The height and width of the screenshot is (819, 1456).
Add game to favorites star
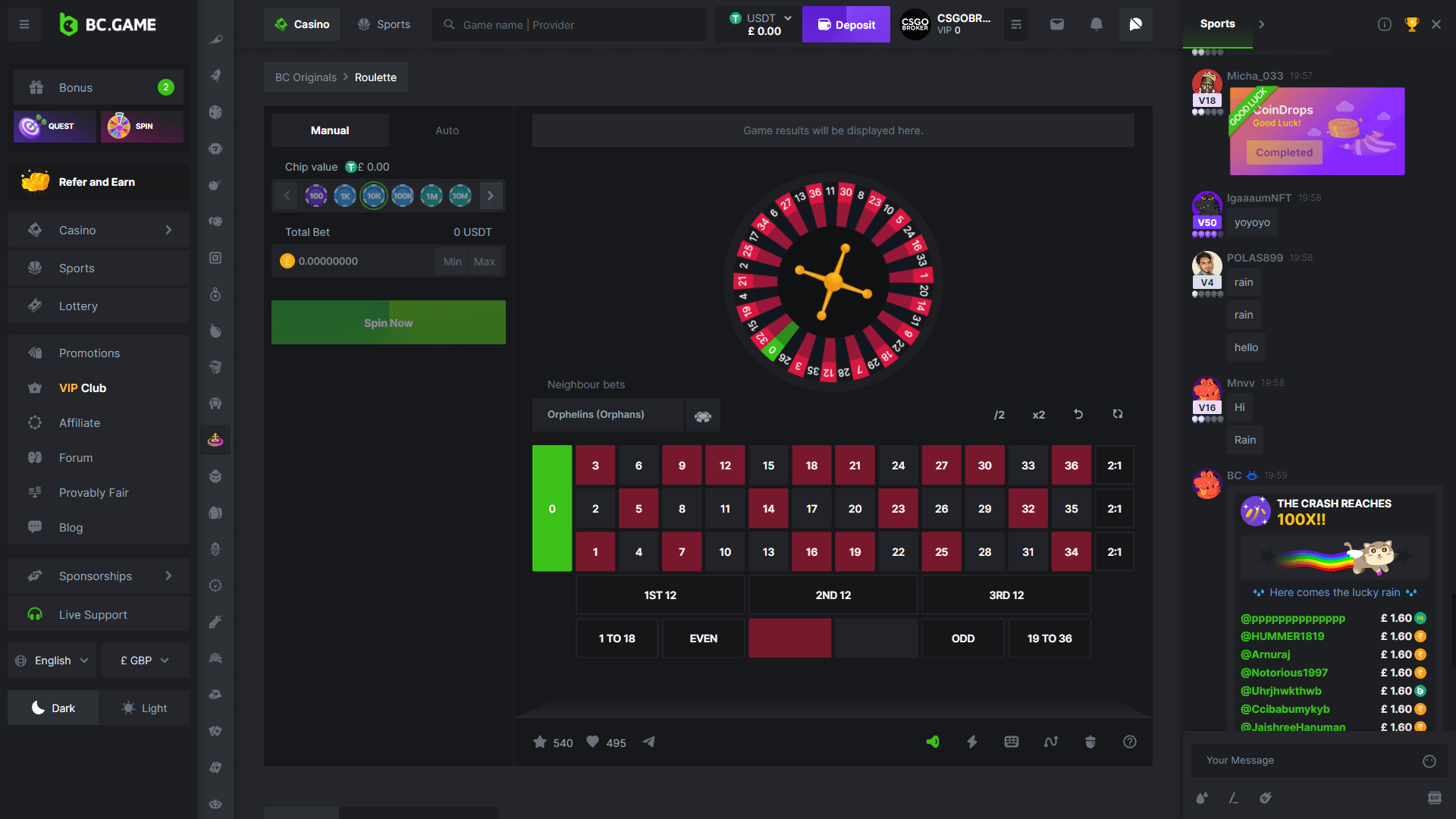pyautogui.click(x=540, y=742)
